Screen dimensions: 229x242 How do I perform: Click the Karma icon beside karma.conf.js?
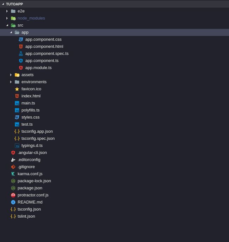[13, 174]
